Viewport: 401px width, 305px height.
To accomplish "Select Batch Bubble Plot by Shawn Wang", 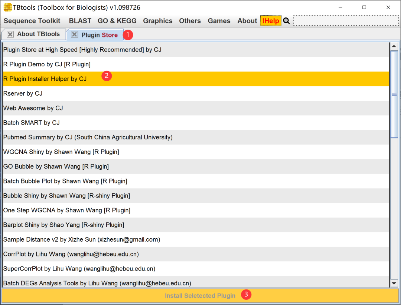I will 196,181.
